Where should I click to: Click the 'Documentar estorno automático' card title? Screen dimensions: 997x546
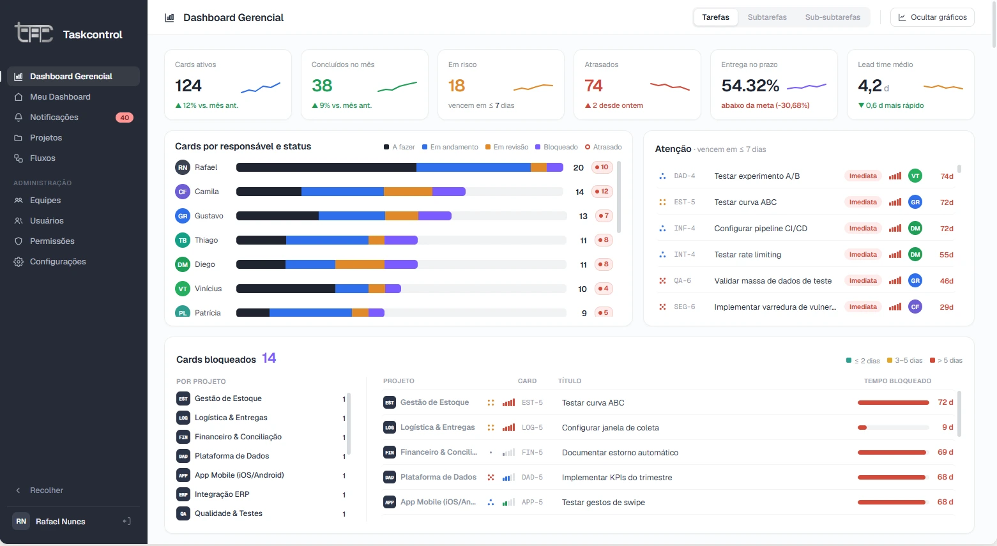[620, 453]
